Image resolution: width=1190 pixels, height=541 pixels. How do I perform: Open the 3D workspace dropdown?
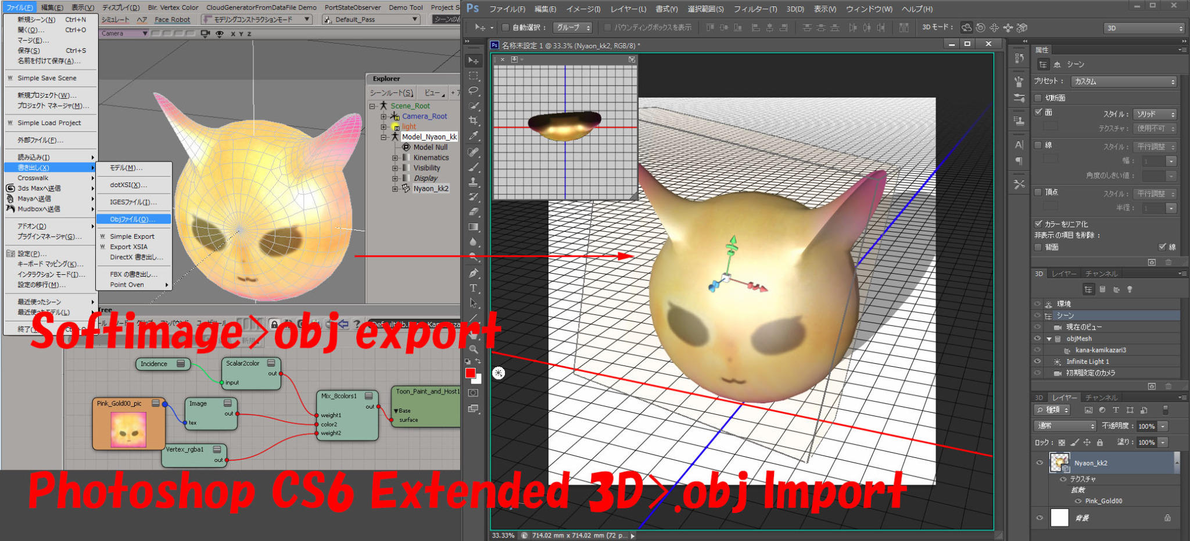[x=1144, y=28]
